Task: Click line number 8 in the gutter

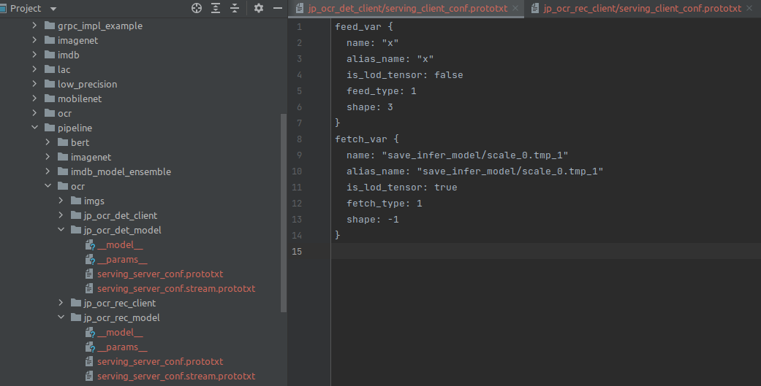Action: [x=299, y=139]
